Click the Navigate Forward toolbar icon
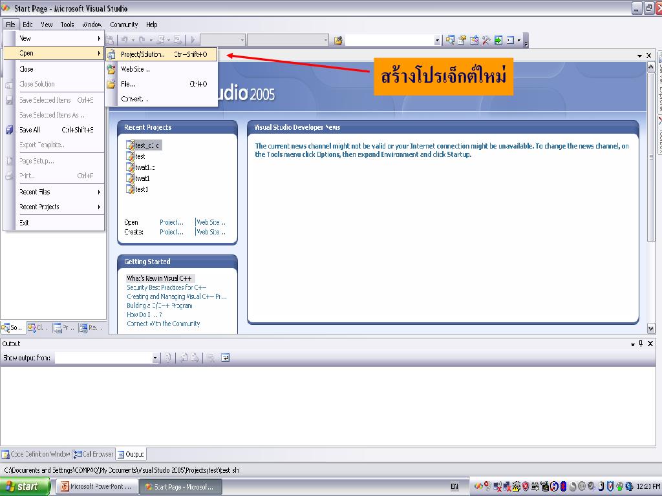 (x=178, y=40)
